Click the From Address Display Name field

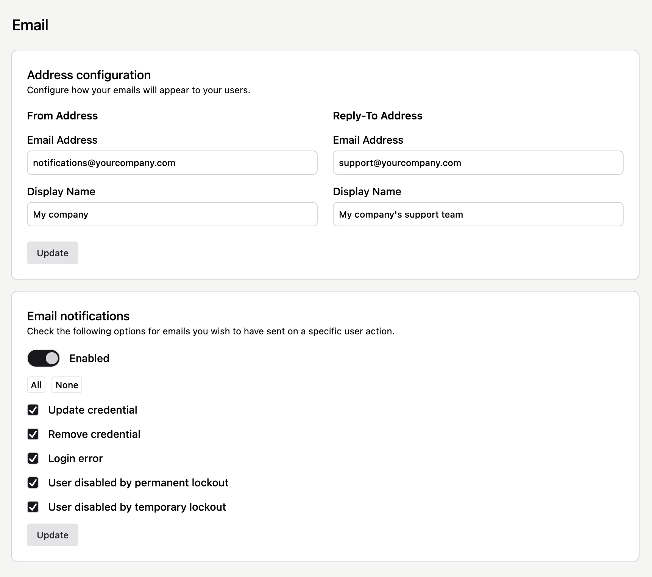(172, 214)
